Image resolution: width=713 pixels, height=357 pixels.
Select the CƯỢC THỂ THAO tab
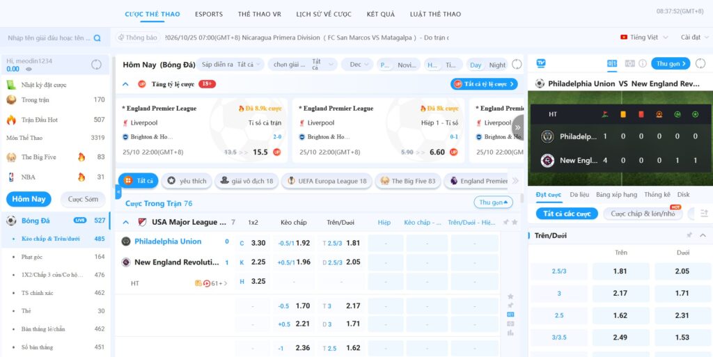point(152,14)
